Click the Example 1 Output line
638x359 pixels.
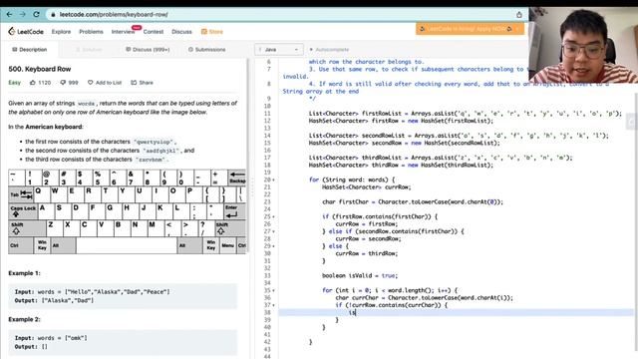click(x=54, y=300)
